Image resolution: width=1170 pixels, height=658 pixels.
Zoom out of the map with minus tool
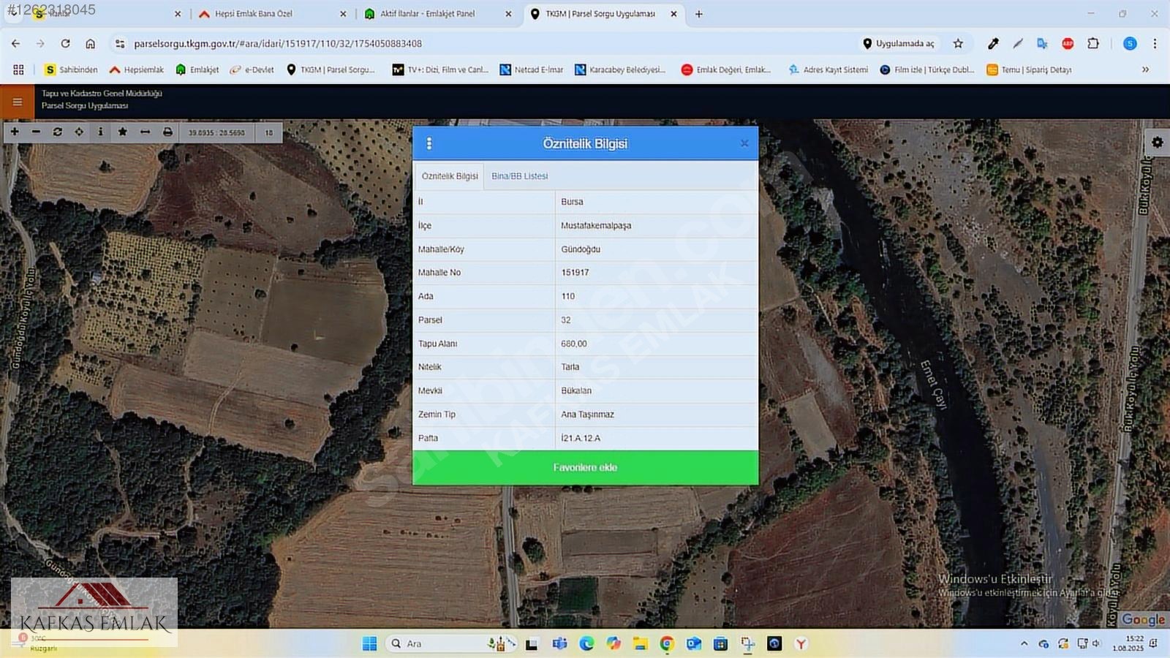36,132
